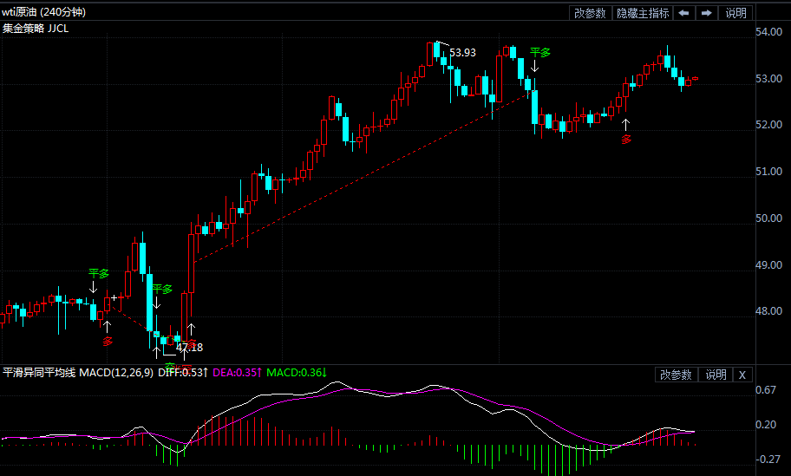Toggle 隐藏主指标 to hide main indicator
Screen dimensions: 791x476
pyautogui.click(x=643, y=13)
